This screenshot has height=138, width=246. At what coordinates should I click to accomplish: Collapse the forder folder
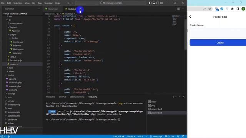click(x=15, y=38)
